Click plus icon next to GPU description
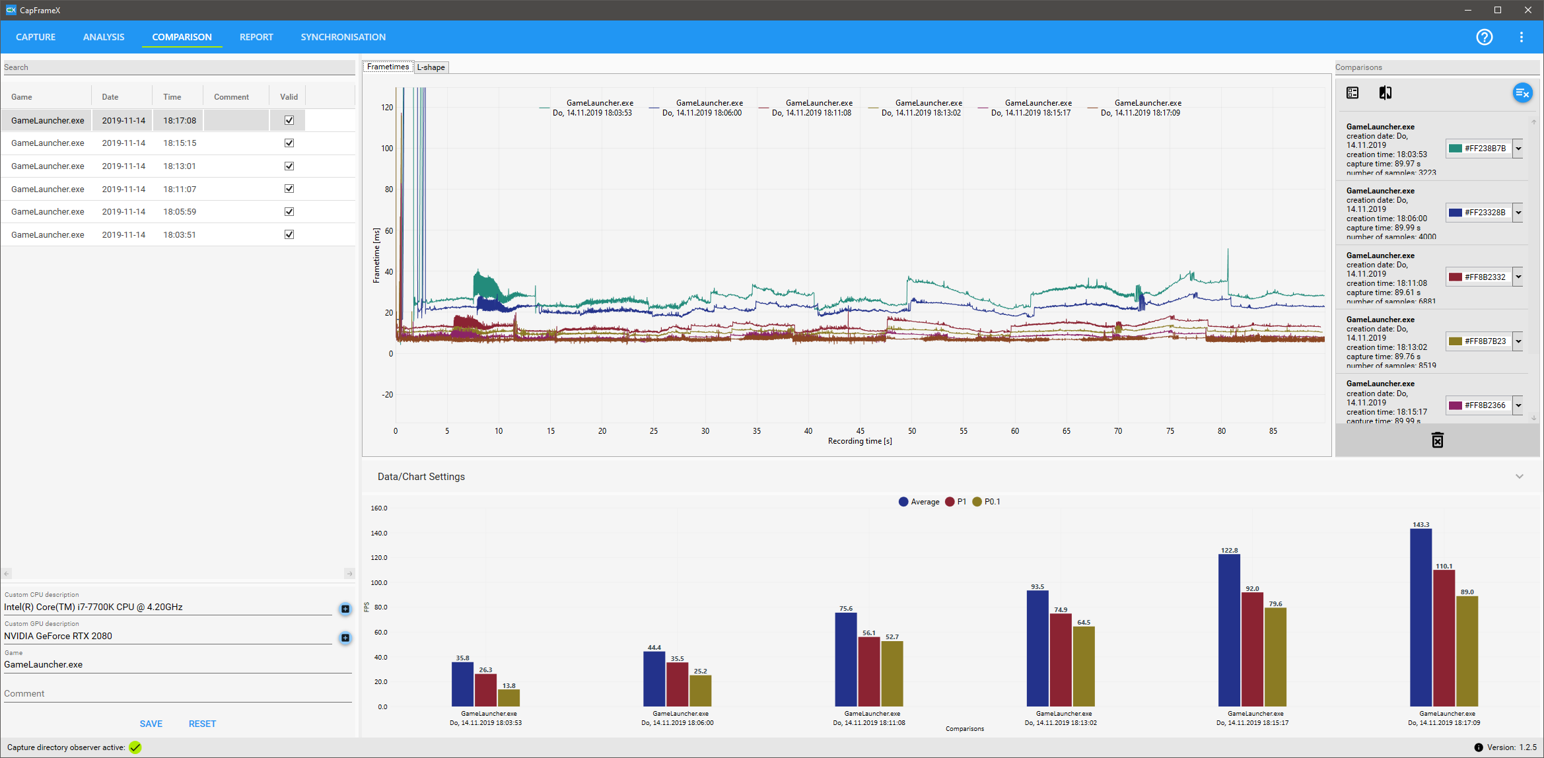 pos(345,638)
